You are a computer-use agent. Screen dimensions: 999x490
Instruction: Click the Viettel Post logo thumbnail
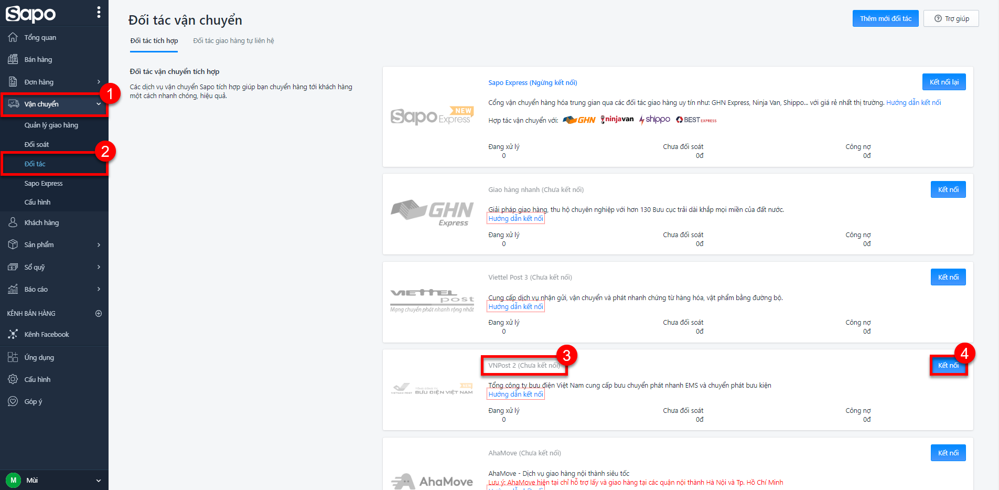click(432, 300)
